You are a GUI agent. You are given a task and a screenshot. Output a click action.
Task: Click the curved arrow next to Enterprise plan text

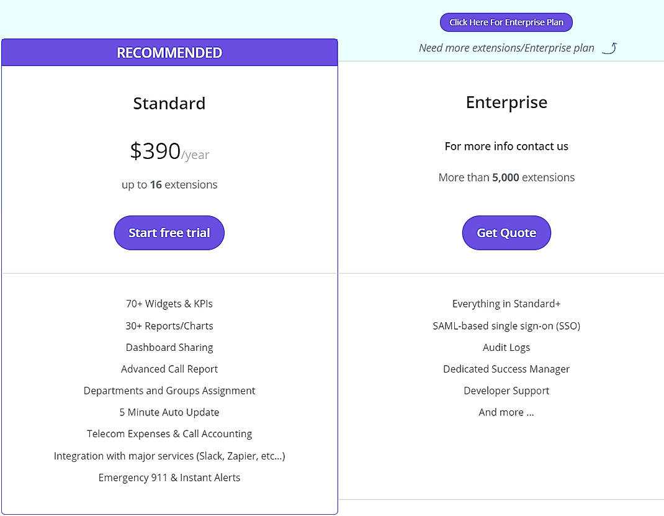click(x=610, y=47)
